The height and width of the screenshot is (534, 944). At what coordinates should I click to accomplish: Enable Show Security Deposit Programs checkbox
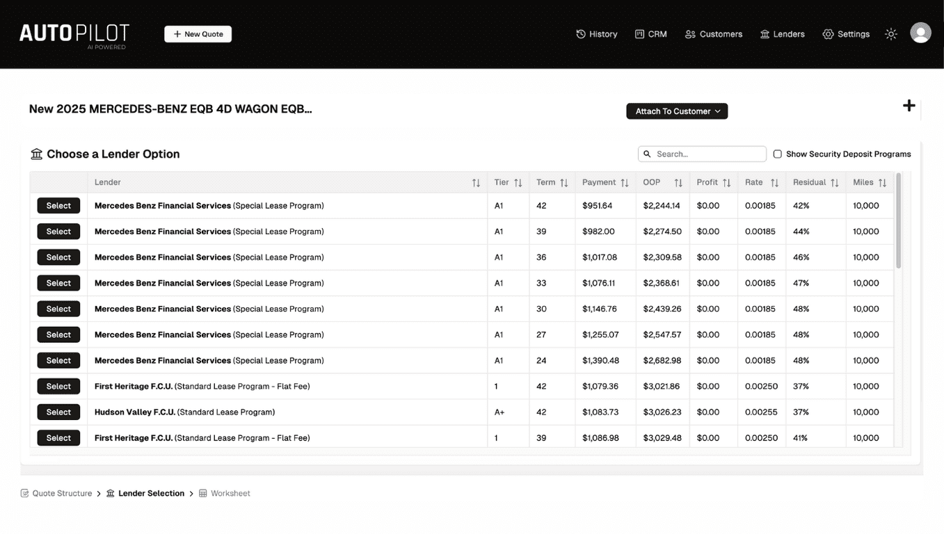[778, 154]
